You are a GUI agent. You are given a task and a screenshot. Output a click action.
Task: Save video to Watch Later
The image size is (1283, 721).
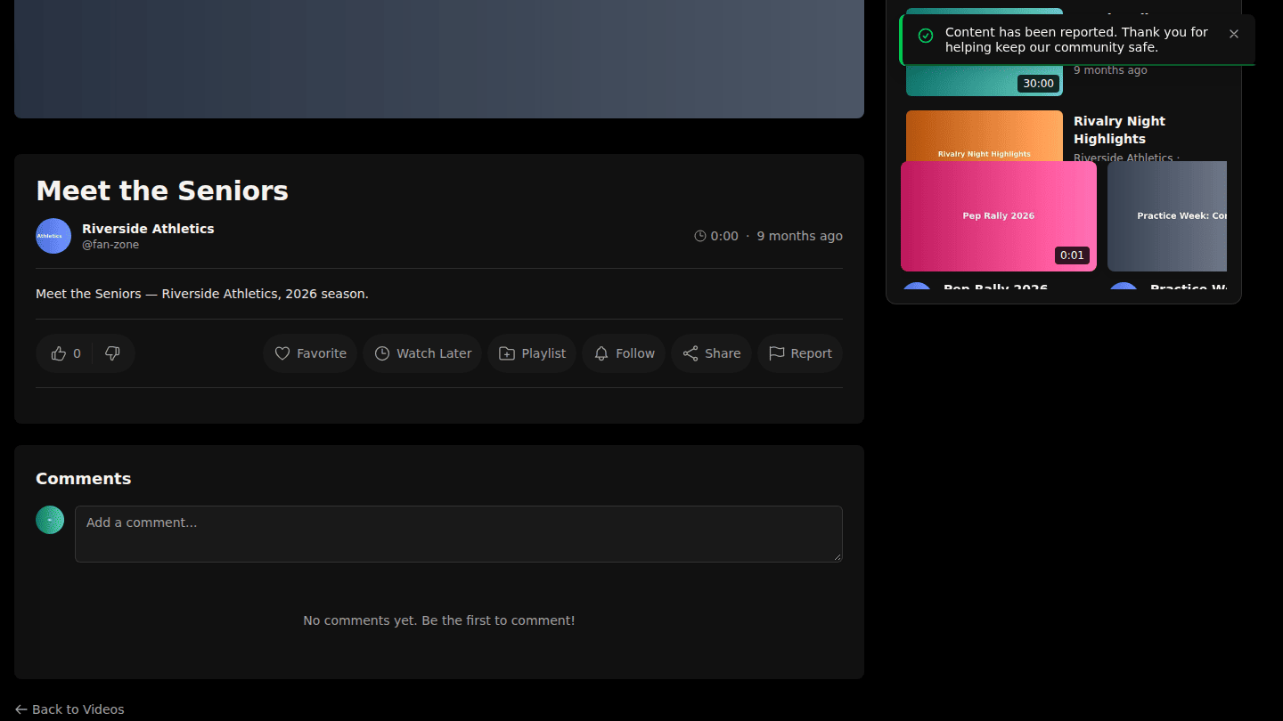pos(422,353)
